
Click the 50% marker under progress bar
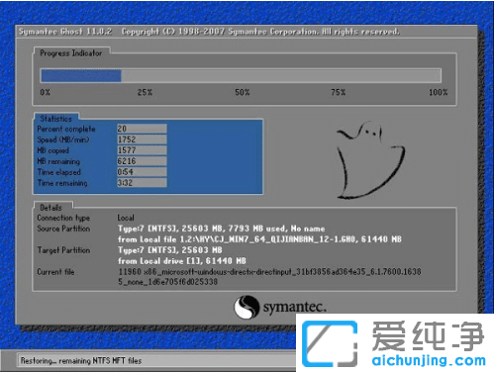point(243,92)
